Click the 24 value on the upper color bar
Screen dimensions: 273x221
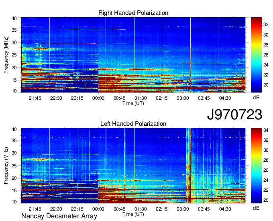pyautogui.click(x=266, y=65)
